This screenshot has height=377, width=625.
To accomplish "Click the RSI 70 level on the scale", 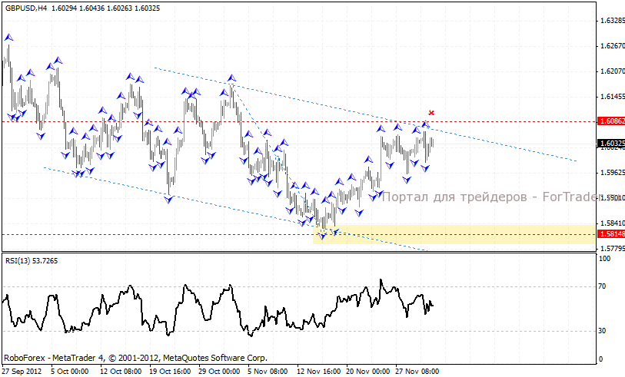I will [604, 286].
